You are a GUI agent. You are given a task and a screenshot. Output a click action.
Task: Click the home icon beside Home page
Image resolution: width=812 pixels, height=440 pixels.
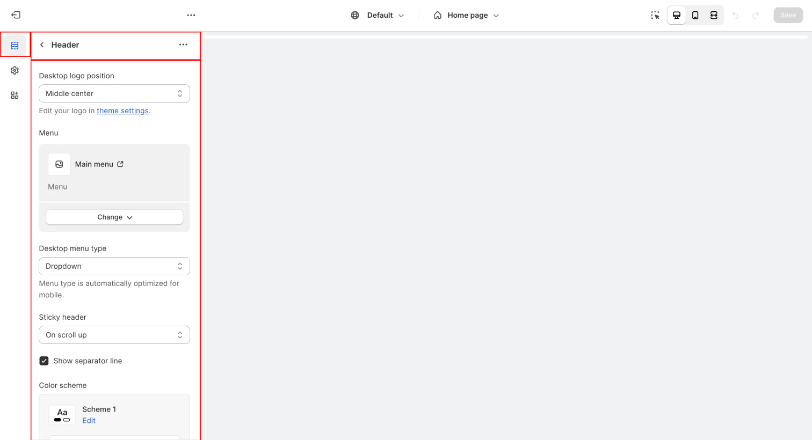point(438,15)
